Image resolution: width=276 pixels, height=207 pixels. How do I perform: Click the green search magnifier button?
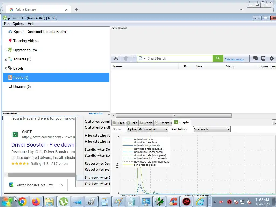(x=218, y=58)
